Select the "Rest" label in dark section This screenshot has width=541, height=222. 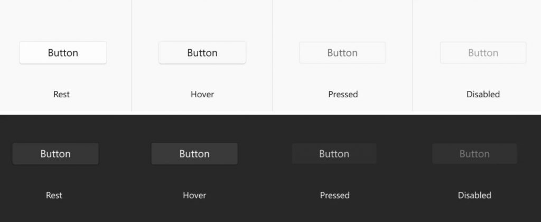(54, 196)
